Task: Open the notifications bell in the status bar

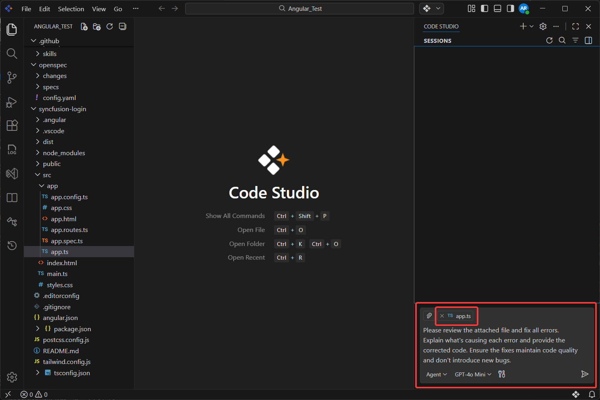Action: [x=592, y=394]
